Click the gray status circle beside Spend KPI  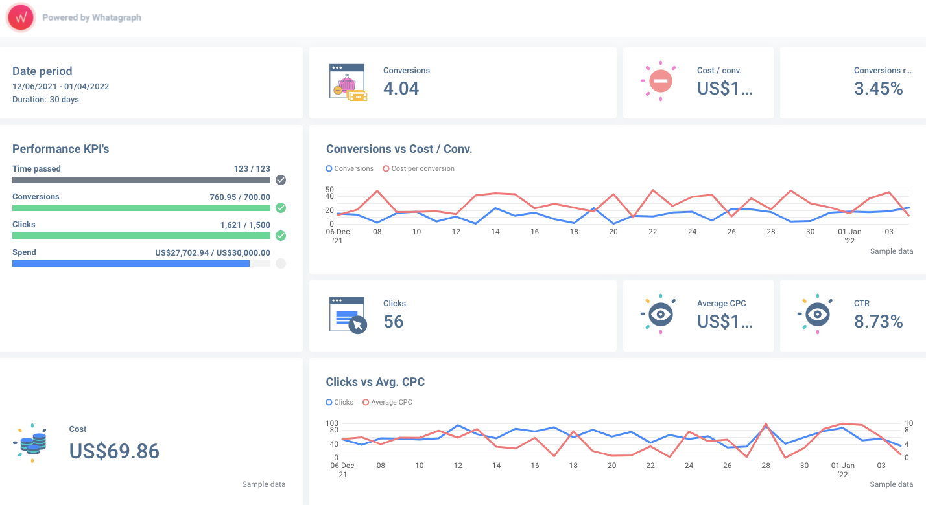point(281,264)
